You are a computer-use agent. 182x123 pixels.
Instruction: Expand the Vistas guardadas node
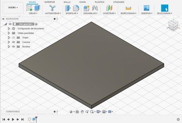click(9, 33)
